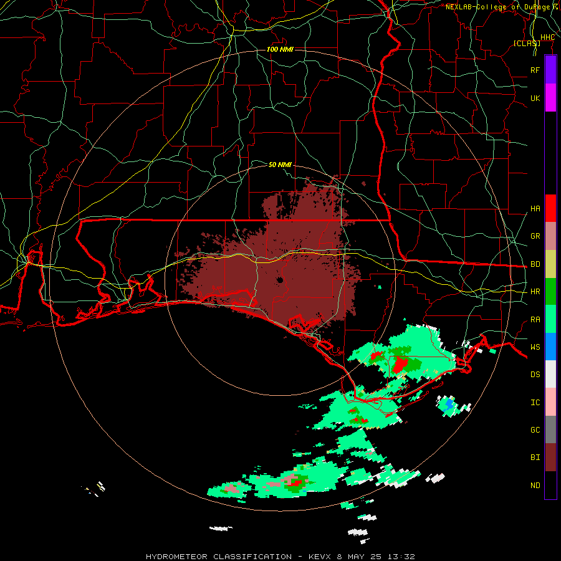Click the black radar site dot

click(x=280, y=280)
